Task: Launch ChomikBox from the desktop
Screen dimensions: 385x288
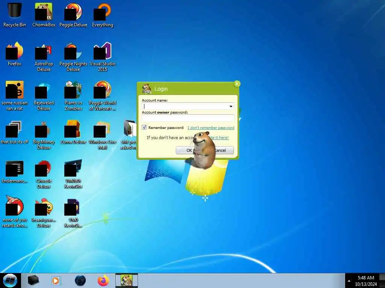Action: pyautogui.click(x=44, y=15)
